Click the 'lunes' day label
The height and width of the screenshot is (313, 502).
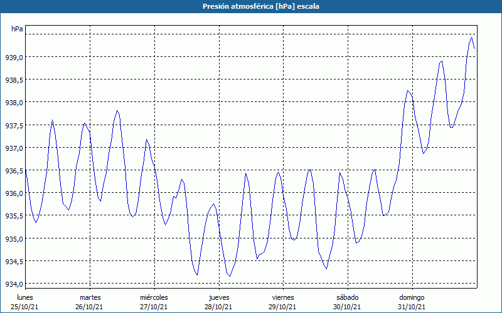point(25,297)
